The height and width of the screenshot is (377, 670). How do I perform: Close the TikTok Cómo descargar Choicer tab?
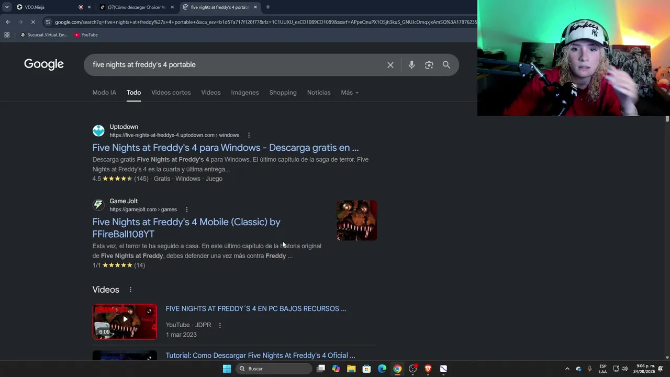coord(172,7)
